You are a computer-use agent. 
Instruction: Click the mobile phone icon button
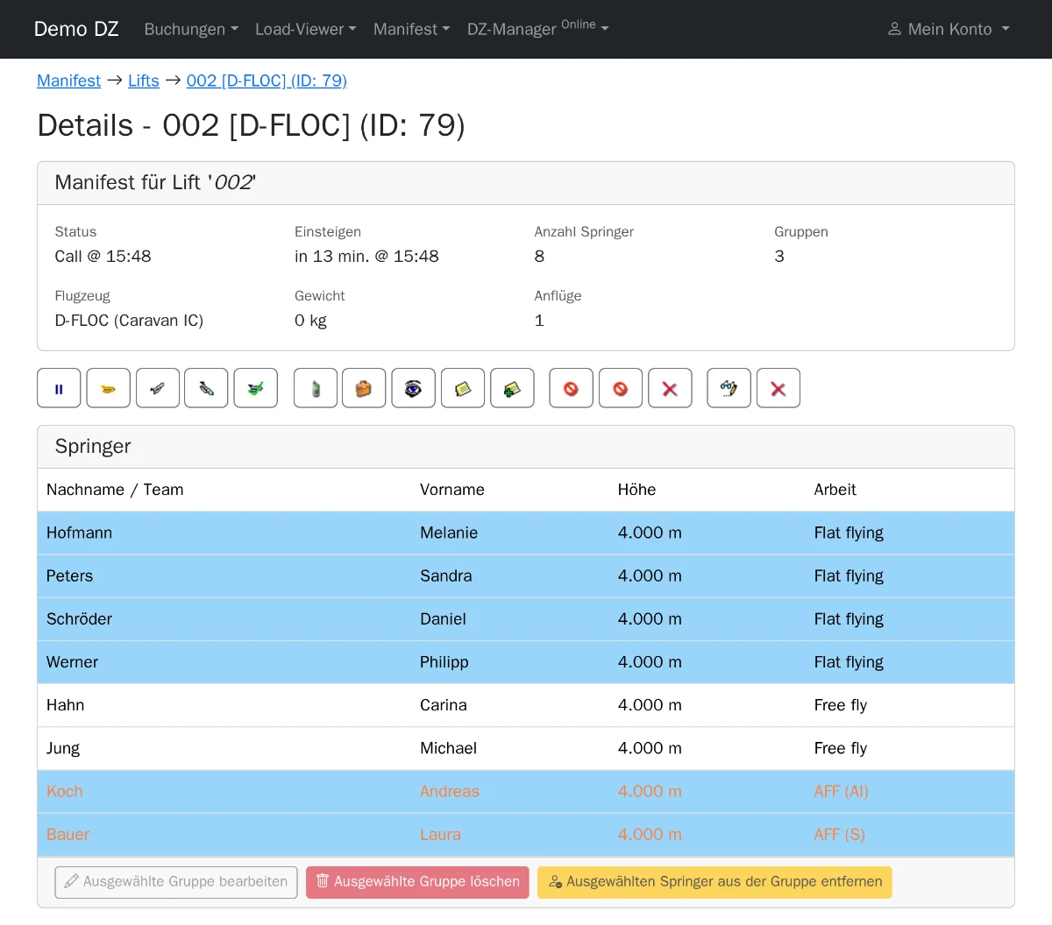(316, 388)
